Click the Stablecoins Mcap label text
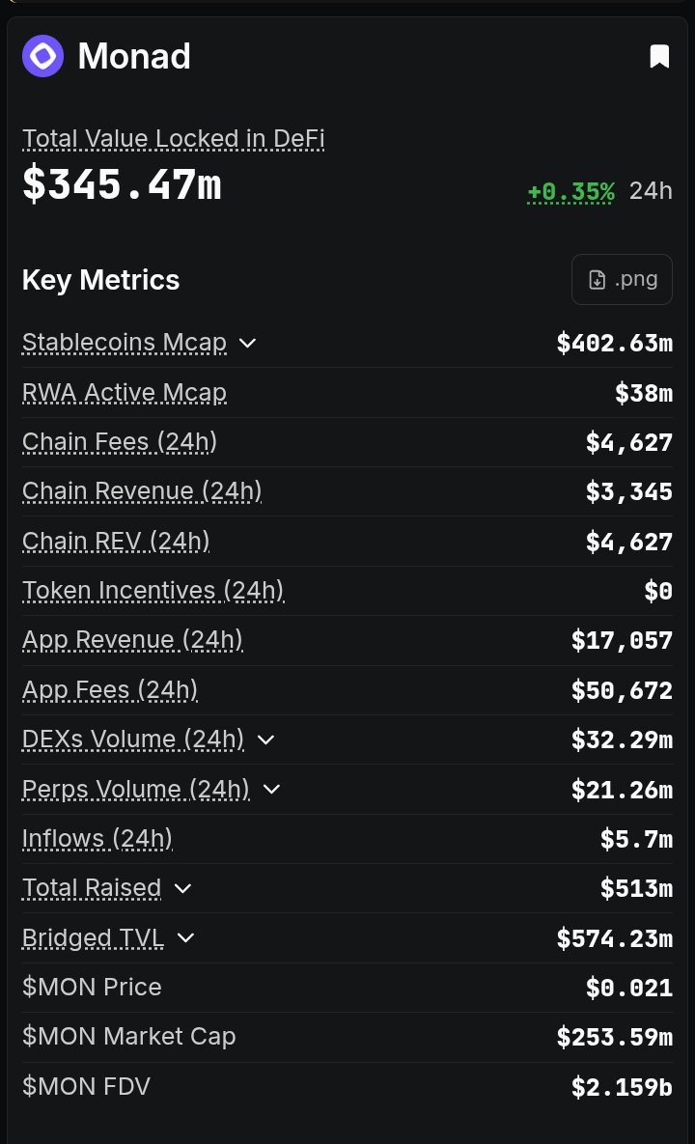 click(124, 343)
